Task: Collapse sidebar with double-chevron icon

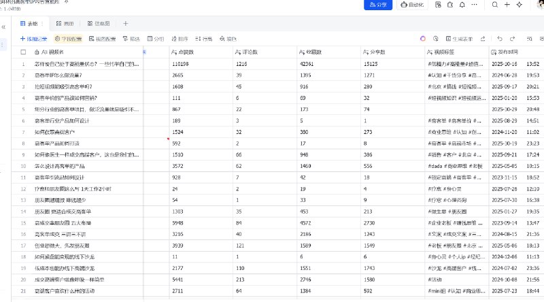Action: click(x=4, y=27)
